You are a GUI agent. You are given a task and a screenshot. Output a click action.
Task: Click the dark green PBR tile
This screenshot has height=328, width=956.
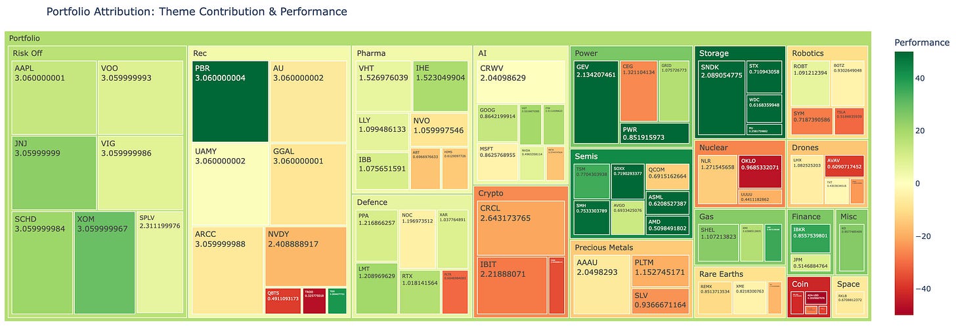(x=230, y=101)
